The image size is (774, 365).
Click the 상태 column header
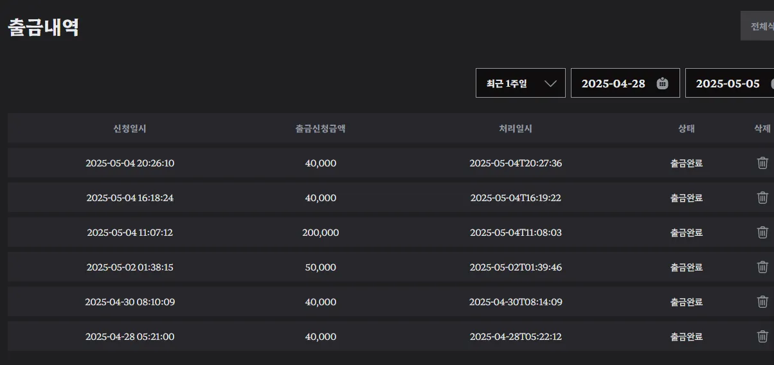tap(687, 129)
